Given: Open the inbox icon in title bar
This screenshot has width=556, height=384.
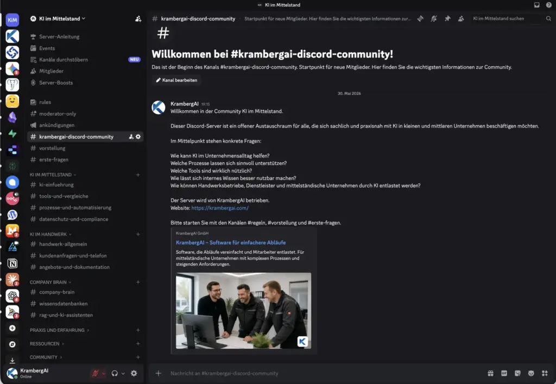Looking at the screenshot, I should tap(537, 5).
